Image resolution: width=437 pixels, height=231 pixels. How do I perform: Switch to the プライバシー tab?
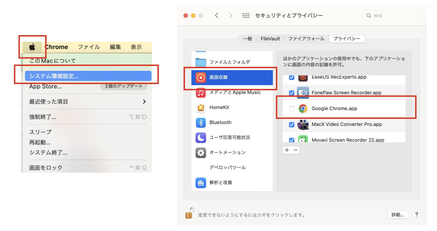pos(347,39)
